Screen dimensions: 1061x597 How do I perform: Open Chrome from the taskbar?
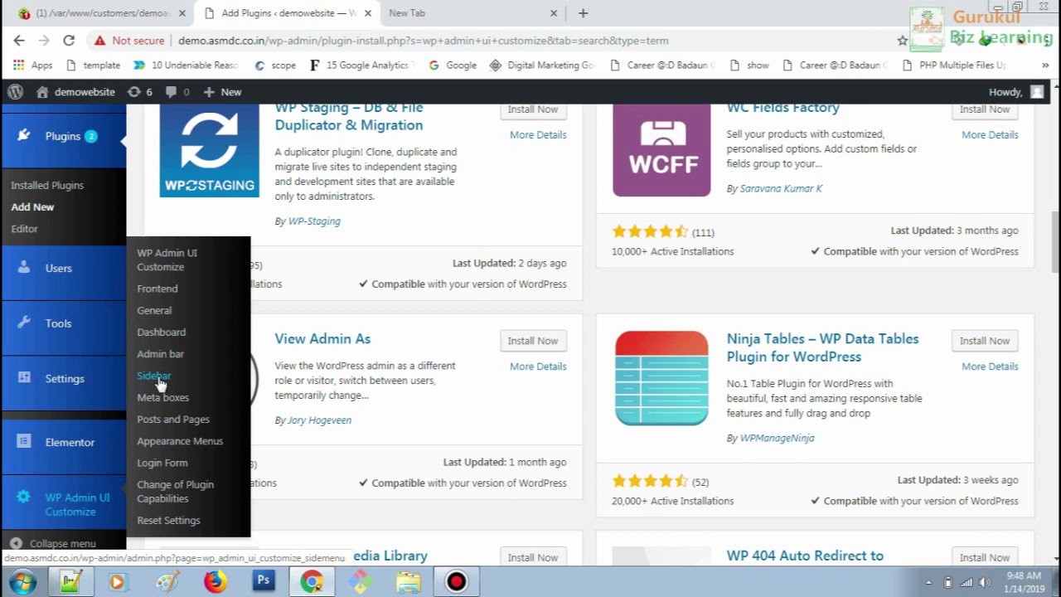pyautogui.click(x=312, y=582)
